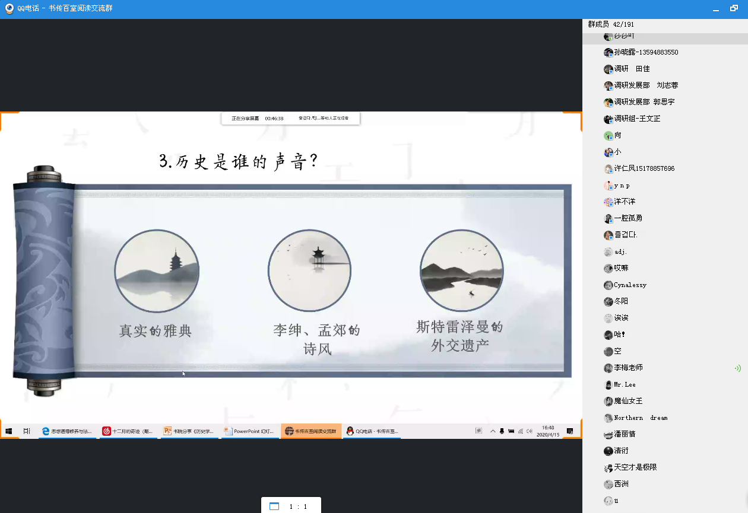Toggle the 1:1 display scale button
This screenshot has height=513, width=748.
[x=298, y=506]
